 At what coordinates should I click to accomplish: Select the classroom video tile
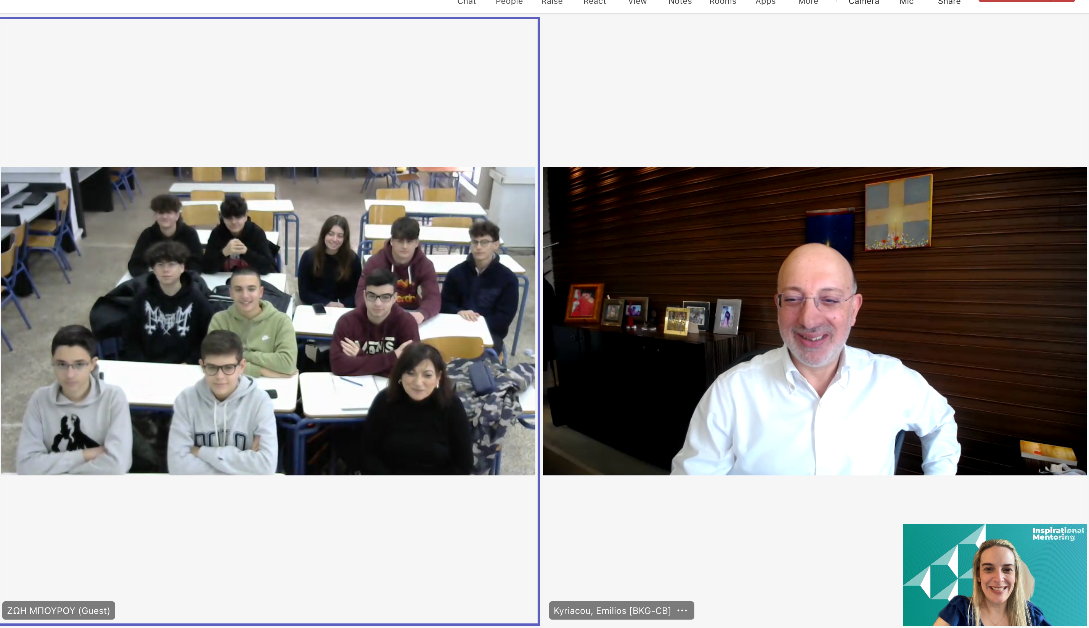pos(268,321)
